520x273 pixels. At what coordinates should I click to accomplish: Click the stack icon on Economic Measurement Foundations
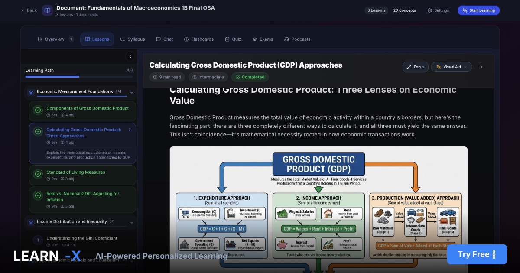click(30, 91)
